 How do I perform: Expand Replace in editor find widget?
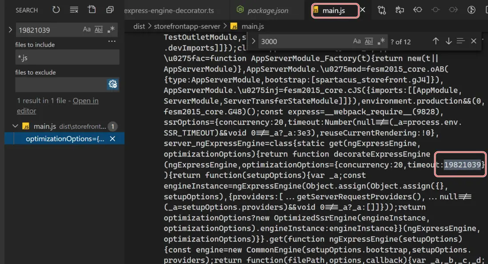click(x=253, y=41)
